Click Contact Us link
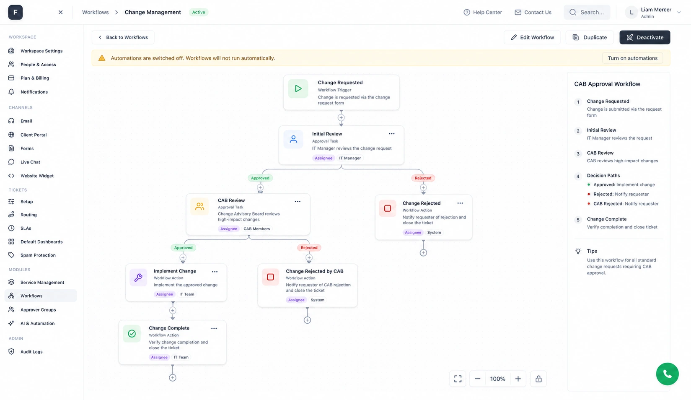Screen dimensions: 691x400 point(533,12)
